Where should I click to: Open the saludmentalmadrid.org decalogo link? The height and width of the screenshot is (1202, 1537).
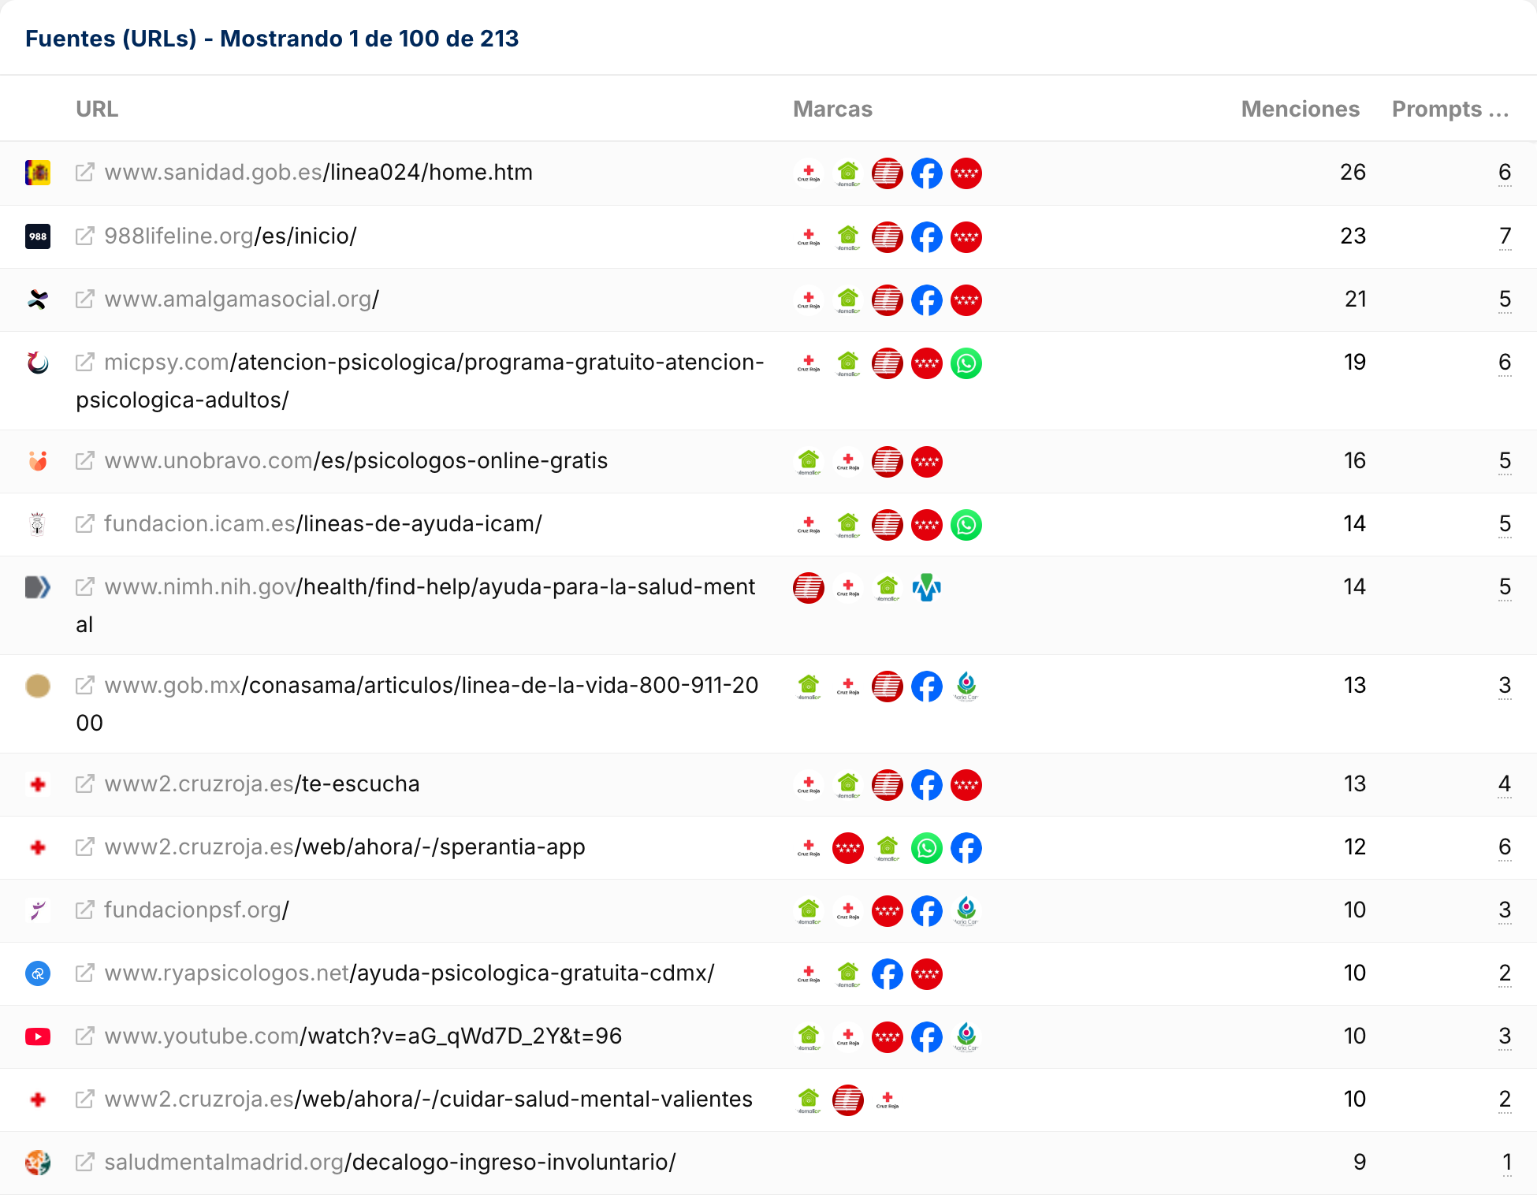(x=389, y=1163)
